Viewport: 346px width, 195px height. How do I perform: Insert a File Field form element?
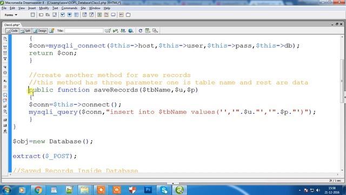(x=107, y=15)
